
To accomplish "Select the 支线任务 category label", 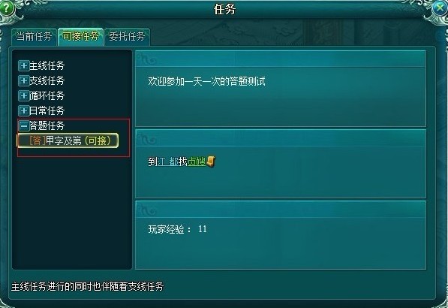I will coord(47,80).
